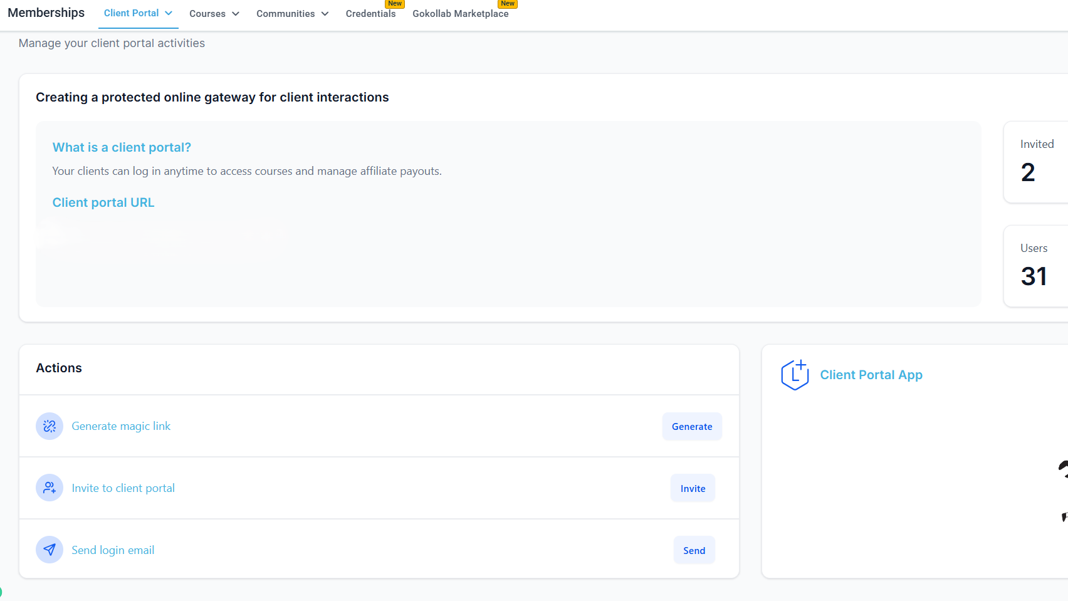Click the Actions heading
Viewport: 1068px width, 601px height.
click(59, 368)
